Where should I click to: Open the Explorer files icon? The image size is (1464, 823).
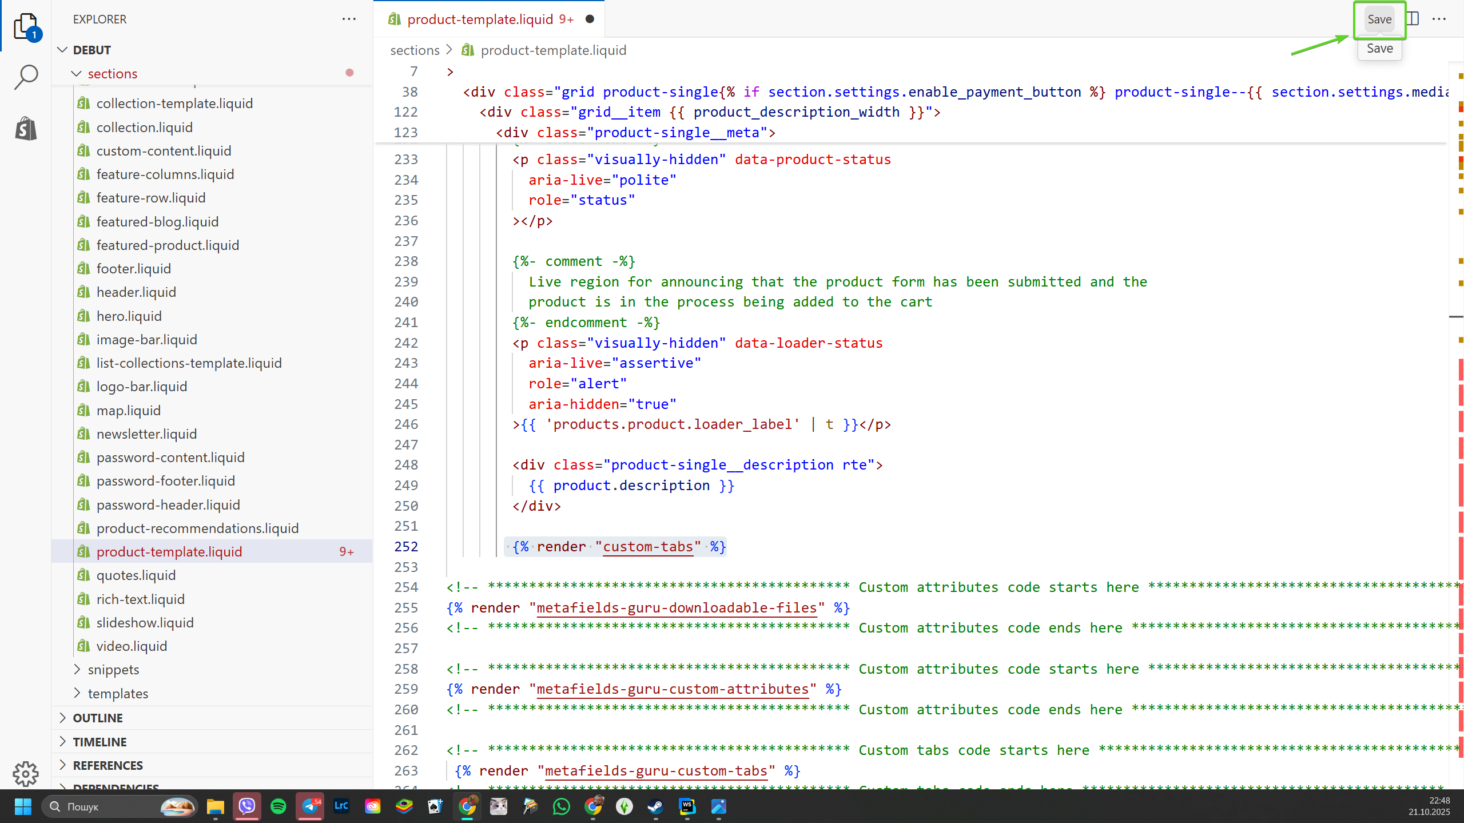coord(26,26)
